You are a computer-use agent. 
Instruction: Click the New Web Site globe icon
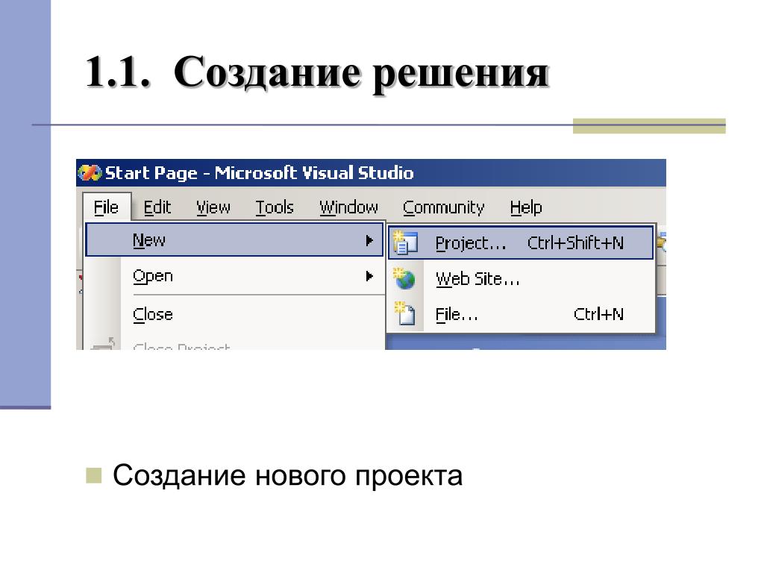[x=404, y=279]
